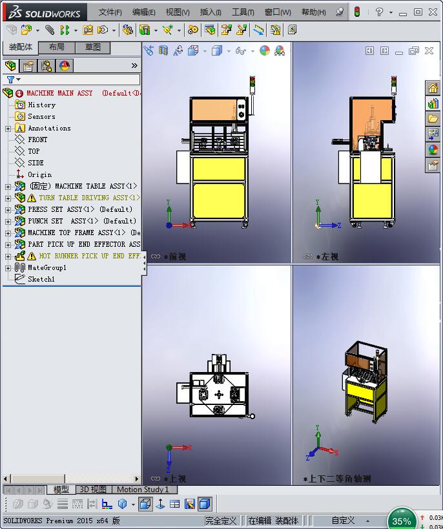Click the Exploded View icon
Image resolution: width=443 pixels, height=529 pixels.
point(227,30)
